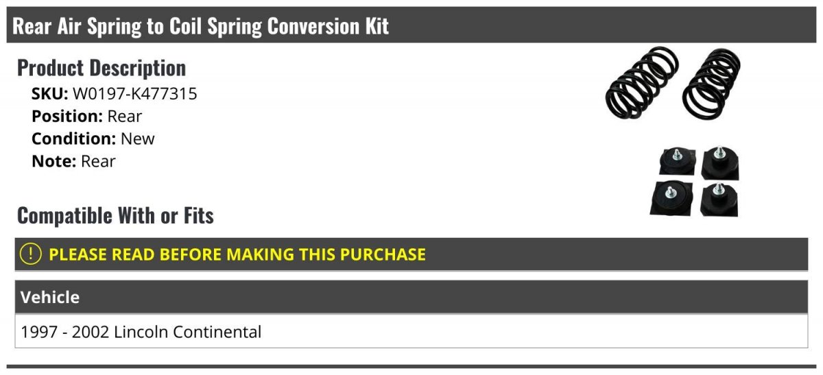Select the SKU W0197-K477315 text
This screenshot has height=375, width=823.
click(135, 94)
